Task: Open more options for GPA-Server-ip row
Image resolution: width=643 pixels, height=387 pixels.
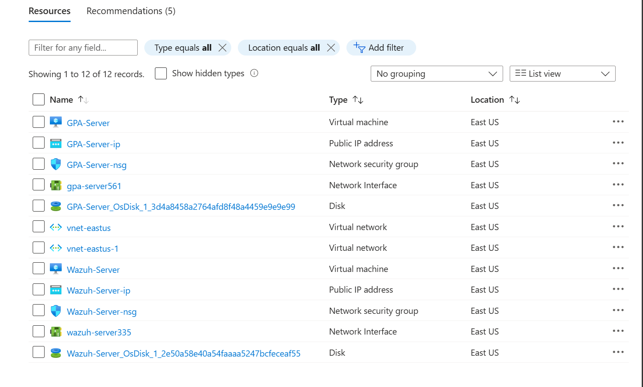Action: [x=618, y=143]
